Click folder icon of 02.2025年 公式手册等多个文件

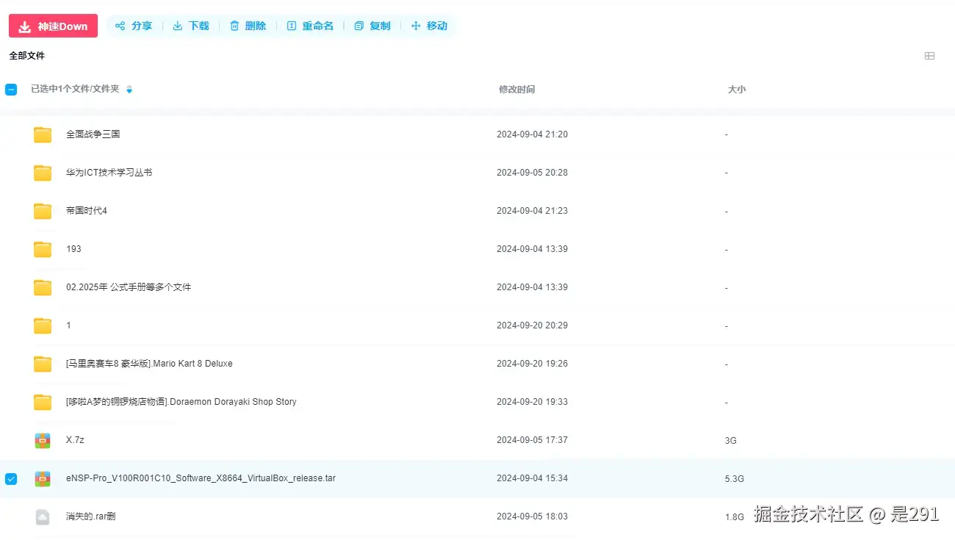43,287
